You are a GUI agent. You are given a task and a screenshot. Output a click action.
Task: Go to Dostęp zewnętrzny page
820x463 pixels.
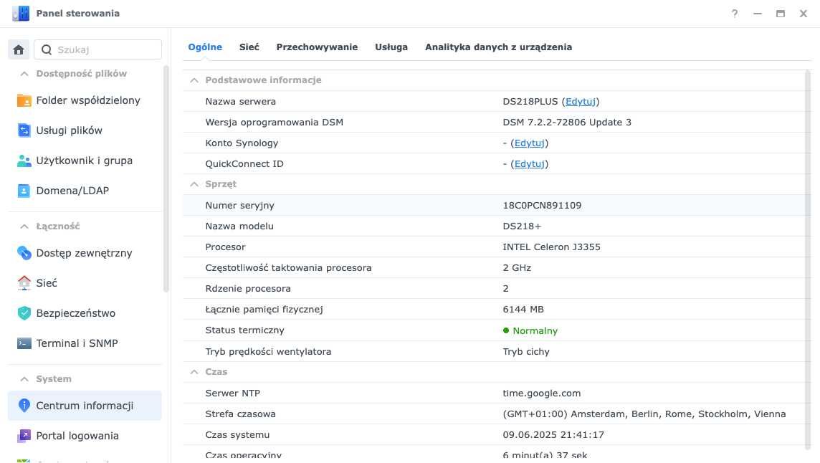[85, 253]
